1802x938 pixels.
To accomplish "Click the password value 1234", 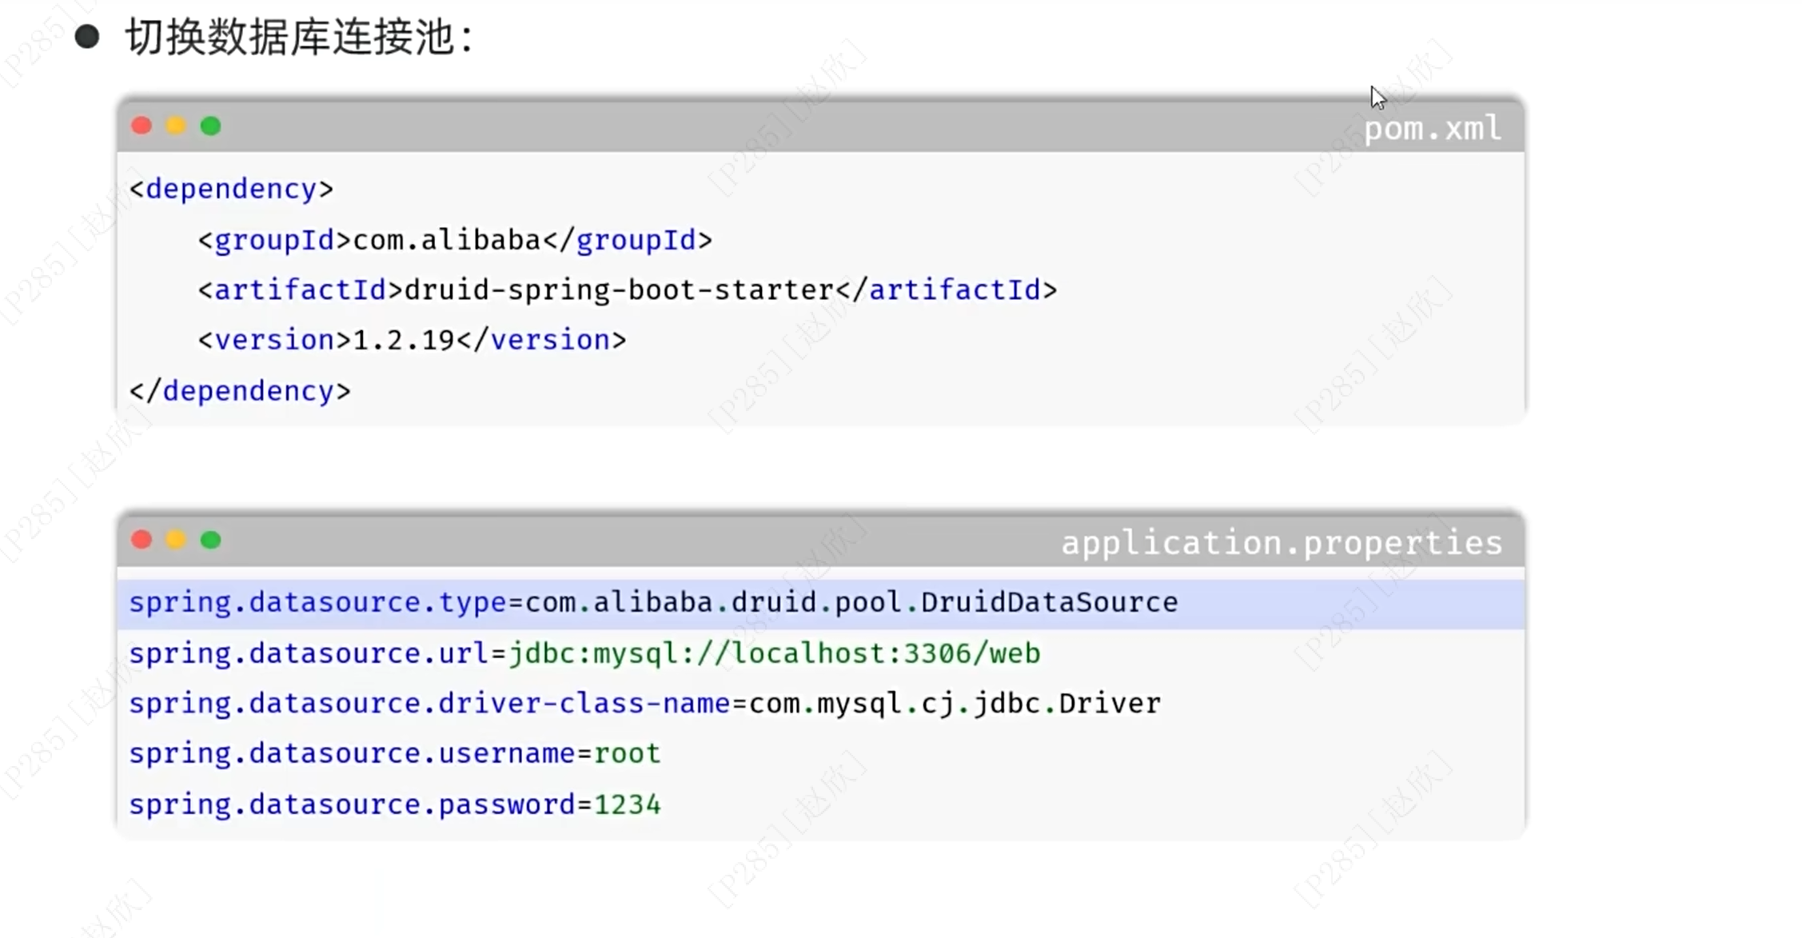I will [627, 804].
